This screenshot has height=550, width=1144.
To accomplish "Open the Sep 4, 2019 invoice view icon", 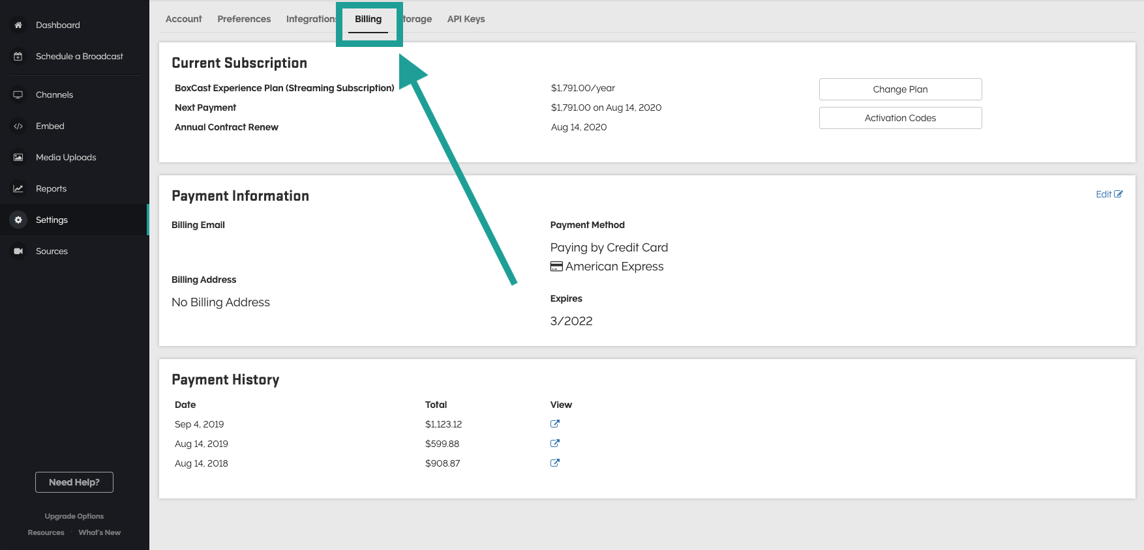I will click(x=555, y=424).
